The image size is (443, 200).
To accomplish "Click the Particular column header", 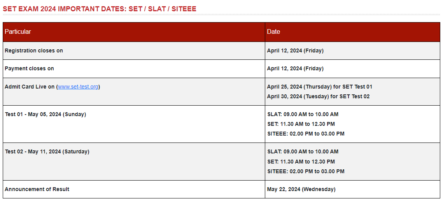I will [x=18, y=32].
